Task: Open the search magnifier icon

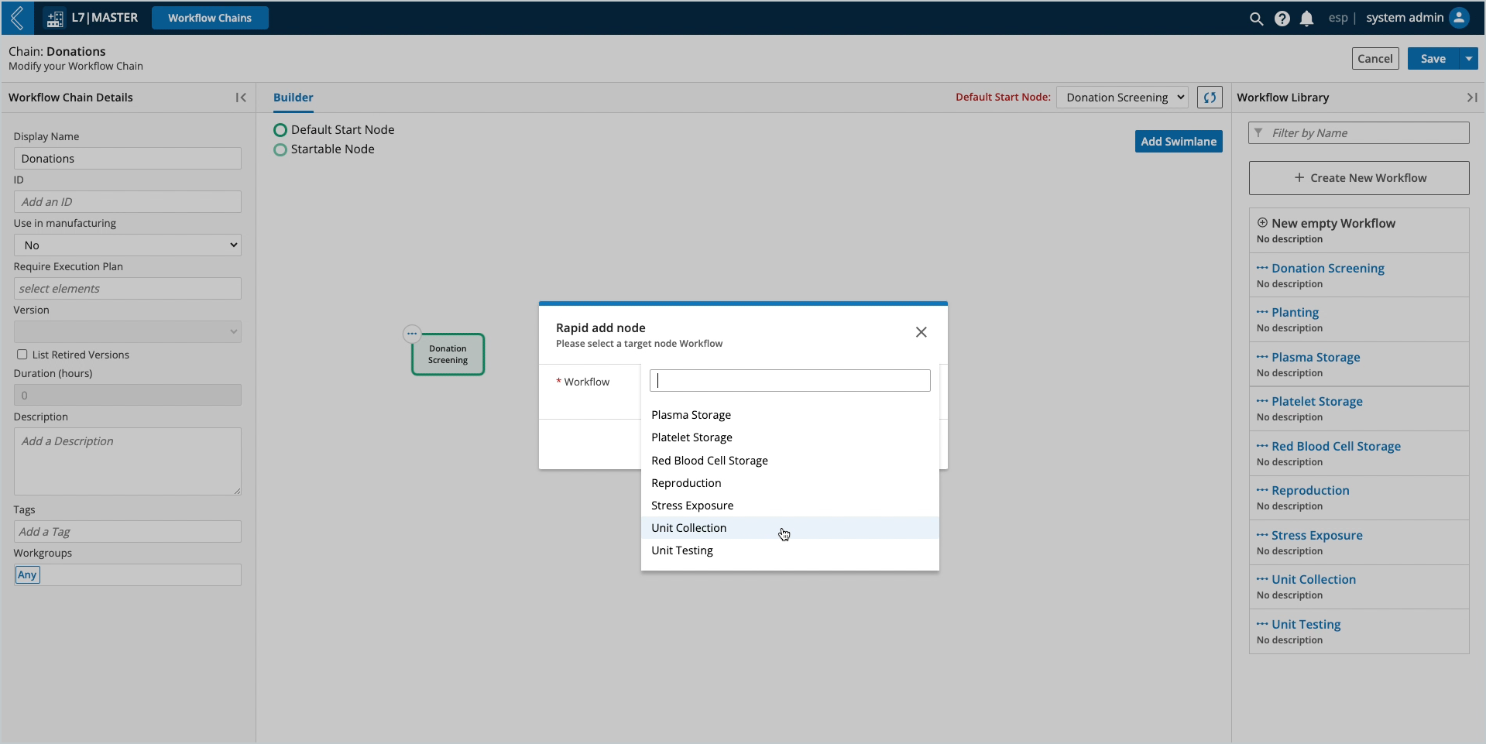Action: tap(1256, 19)
